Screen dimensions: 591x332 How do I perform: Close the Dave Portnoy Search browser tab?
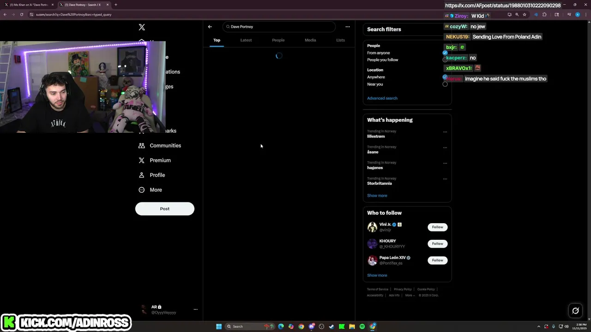pos(108,5)
